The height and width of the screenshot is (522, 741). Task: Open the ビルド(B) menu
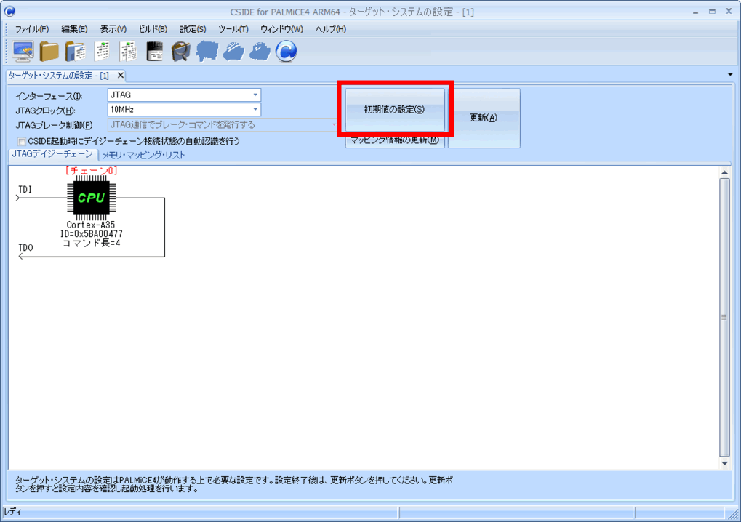coord(153,29)
